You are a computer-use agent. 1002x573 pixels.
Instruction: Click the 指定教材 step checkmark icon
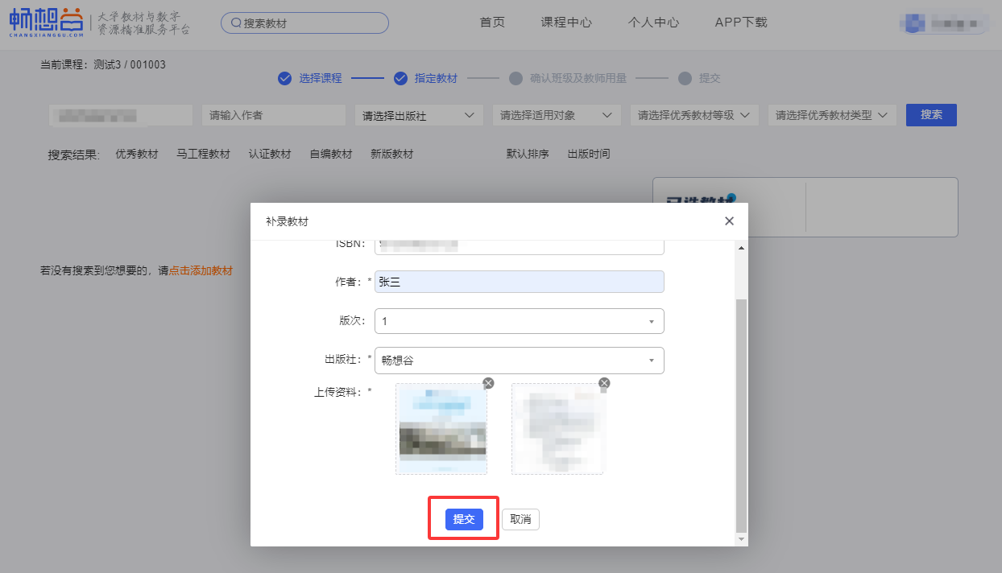click(400, 78)
